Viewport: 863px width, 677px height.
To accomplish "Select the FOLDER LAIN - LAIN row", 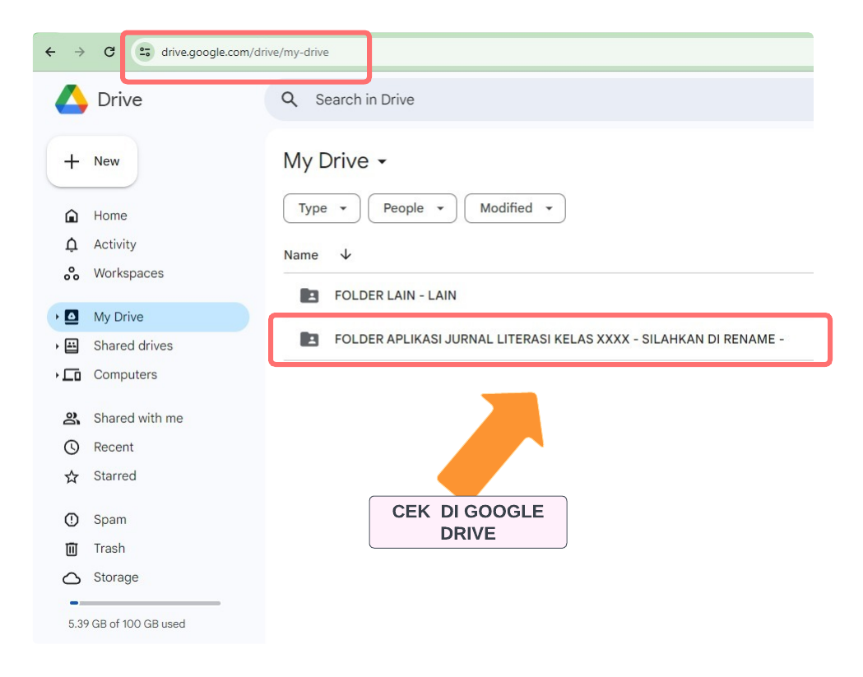I will click(x=548, y=295).
